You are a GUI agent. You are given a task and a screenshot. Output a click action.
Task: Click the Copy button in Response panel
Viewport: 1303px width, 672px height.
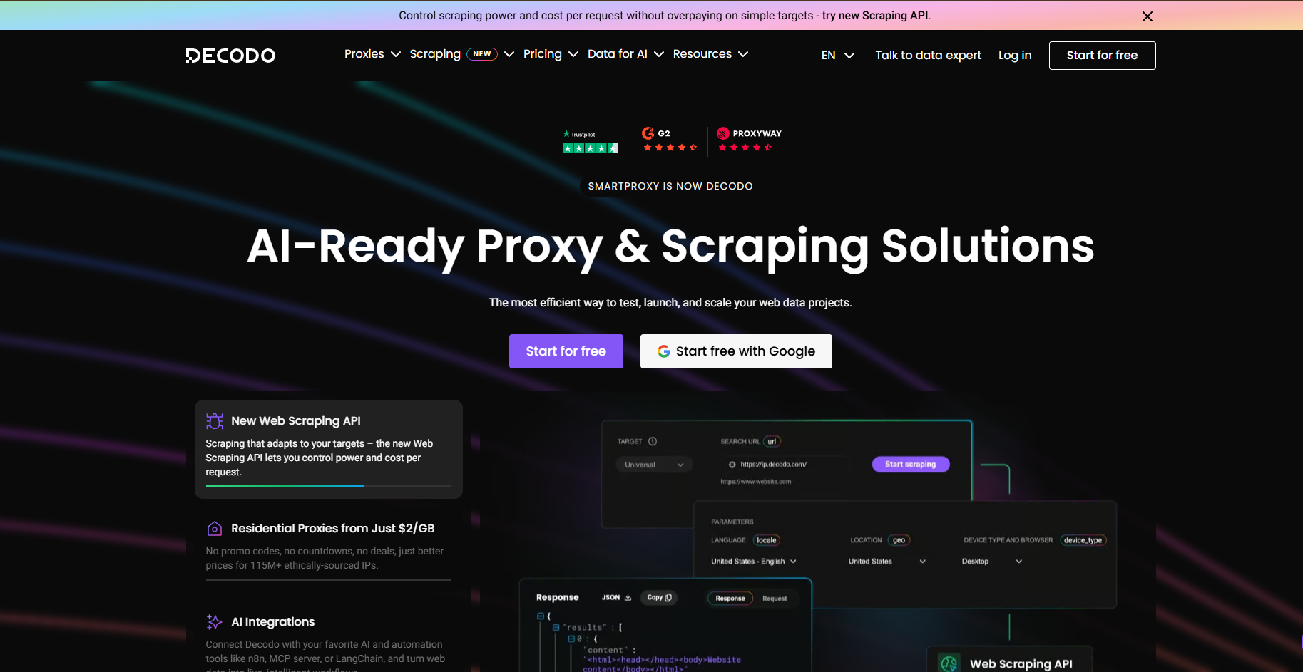[x=659, y=598]
